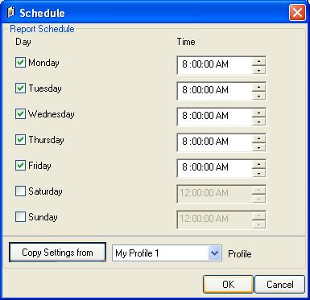Uncheck the Thursday checkbox
310x300 pixels.
(x=20, y=139)
